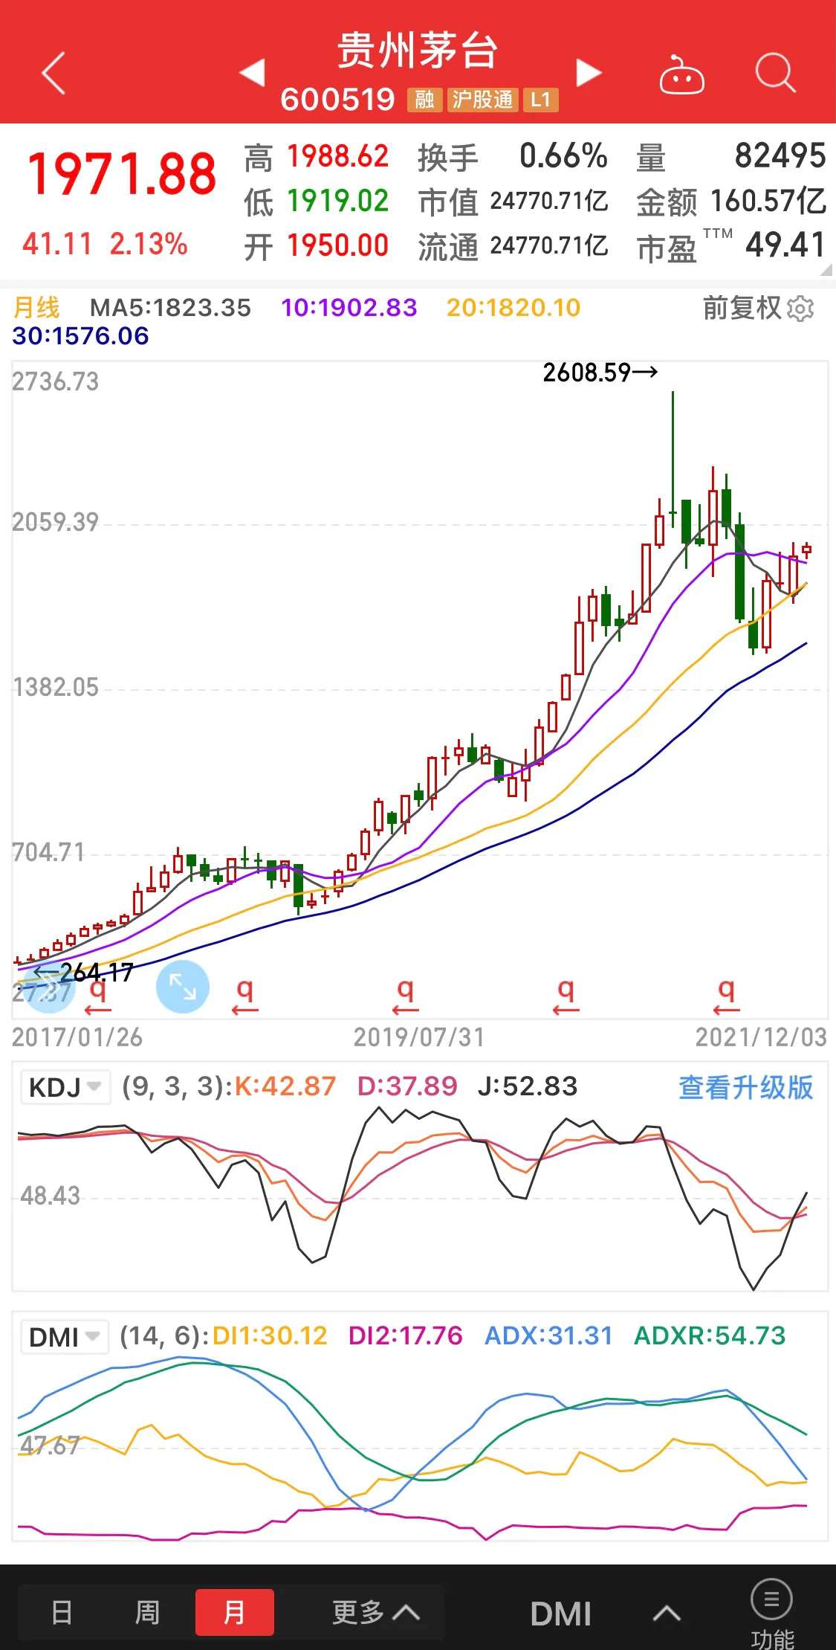This screenshot has width=836, height=1650.
Task: Tap the 市盈 TTM value 49.41
Action: point(785,245)
